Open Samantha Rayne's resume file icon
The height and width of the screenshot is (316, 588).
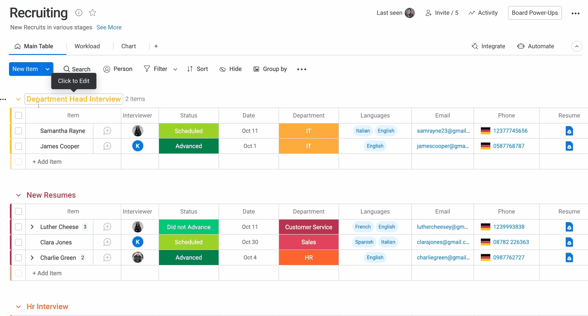tap(569, 131)
